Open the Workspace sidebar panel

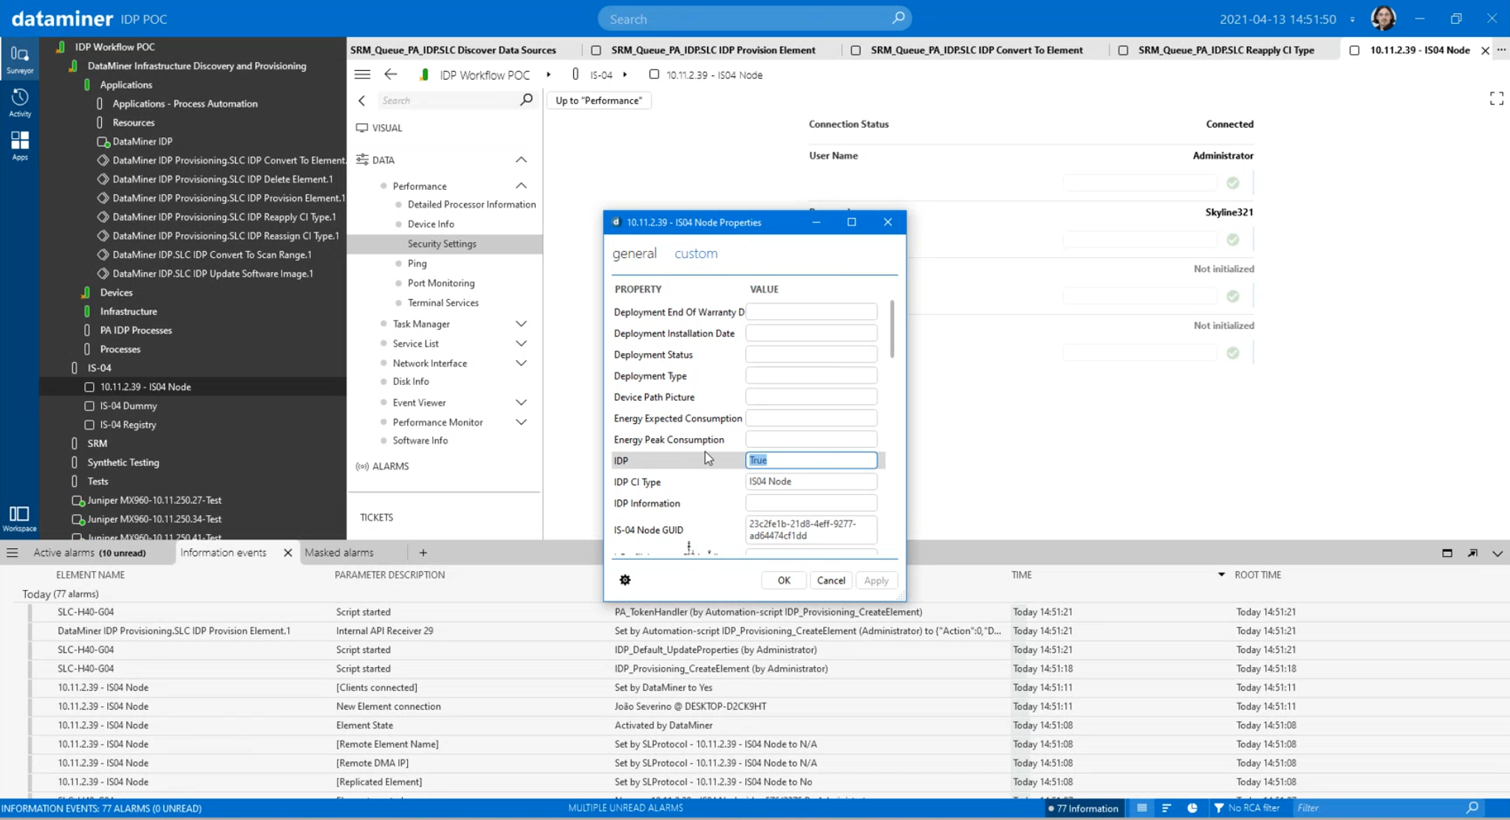pyautogui.click(x=20, y=519)
